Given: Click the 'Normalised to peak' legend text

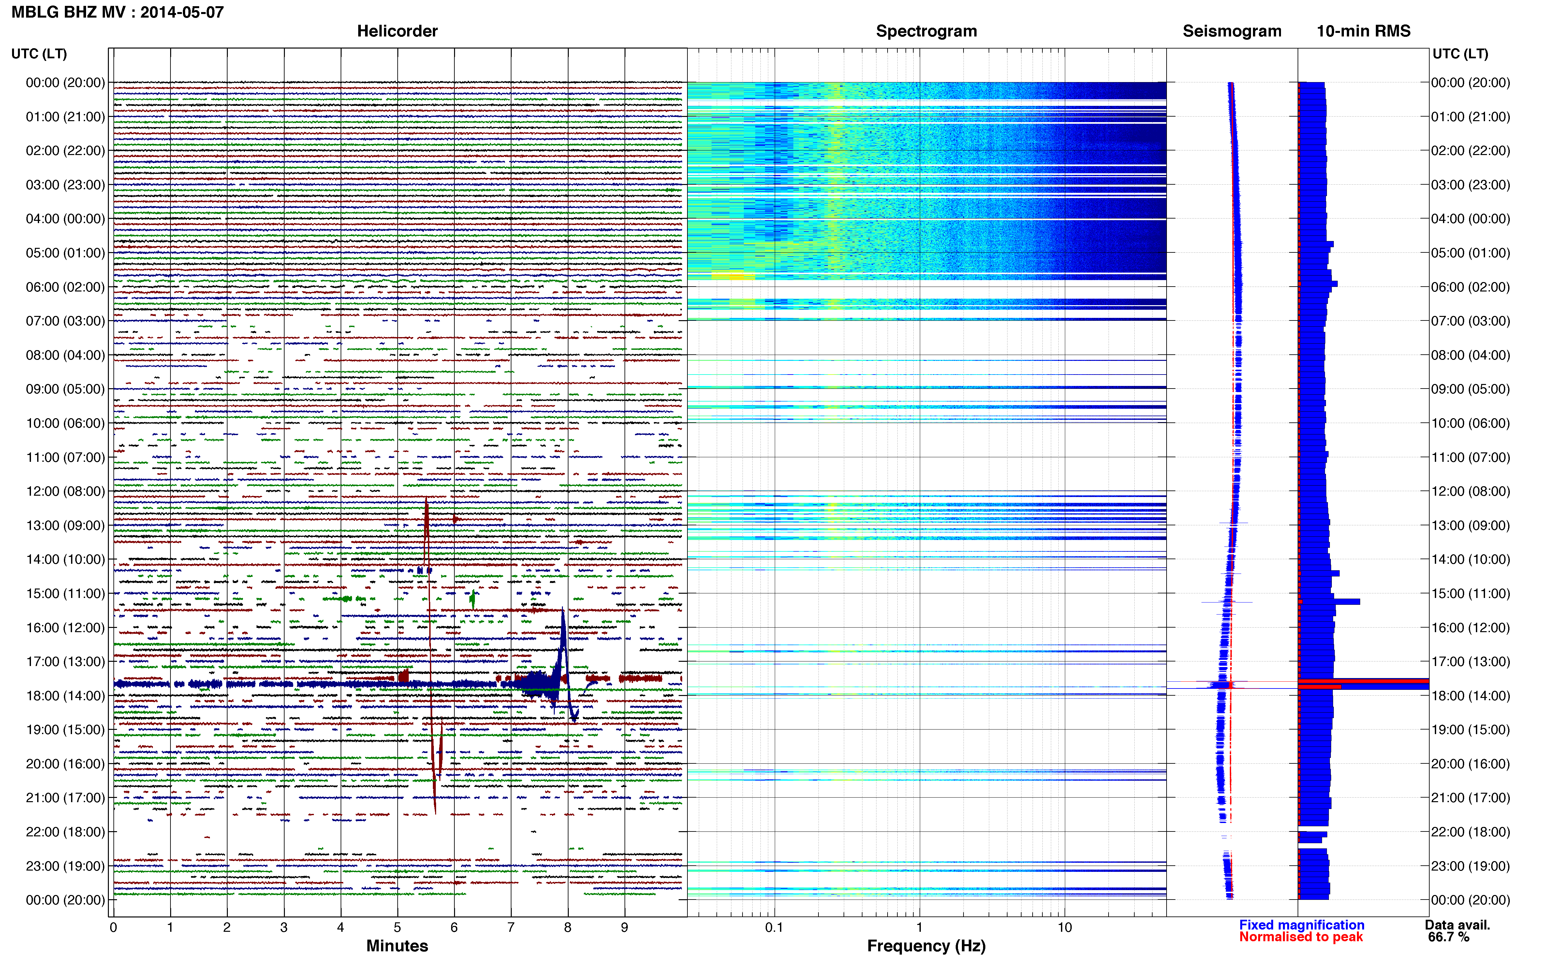Looking at the screenshot, I should (x=1301, y=937).
